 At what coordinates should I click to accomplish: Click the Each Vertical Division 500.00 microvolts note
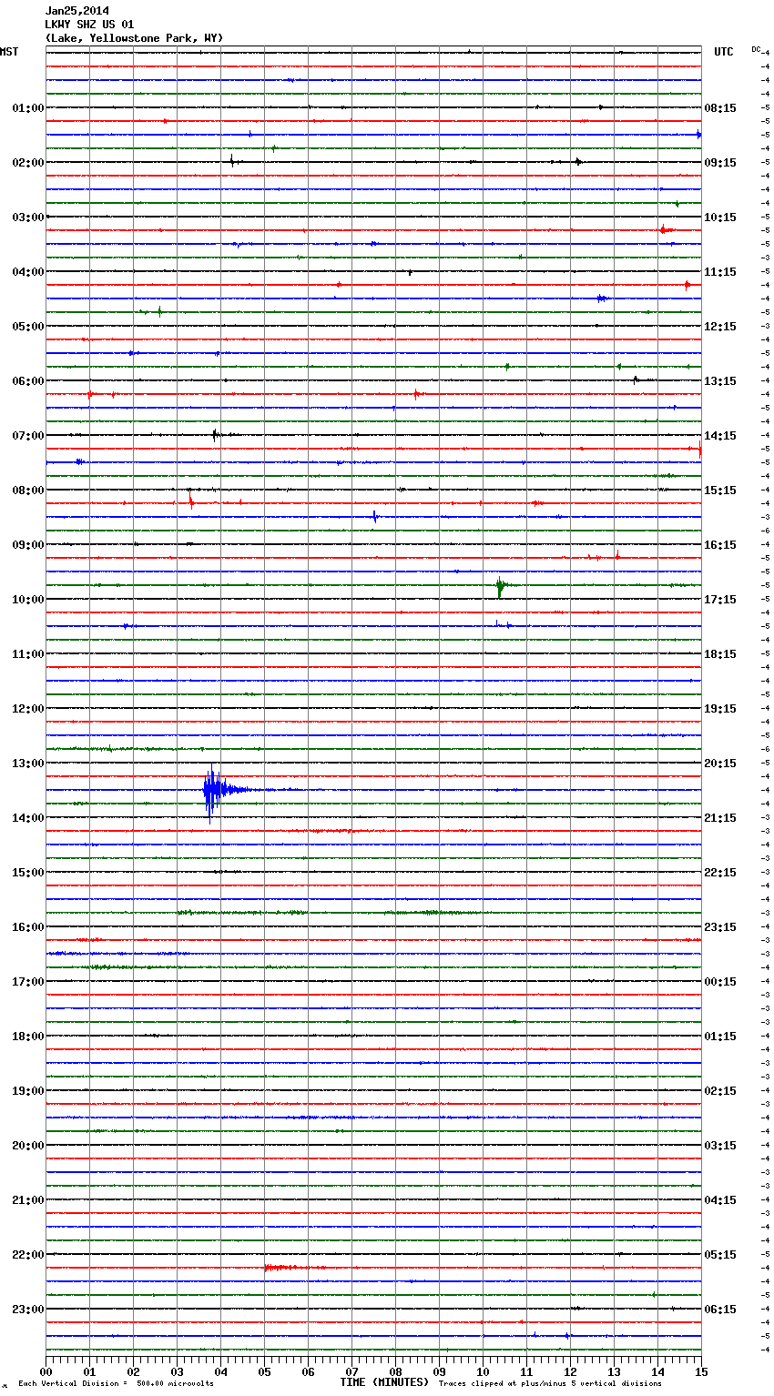(116, 1383)
